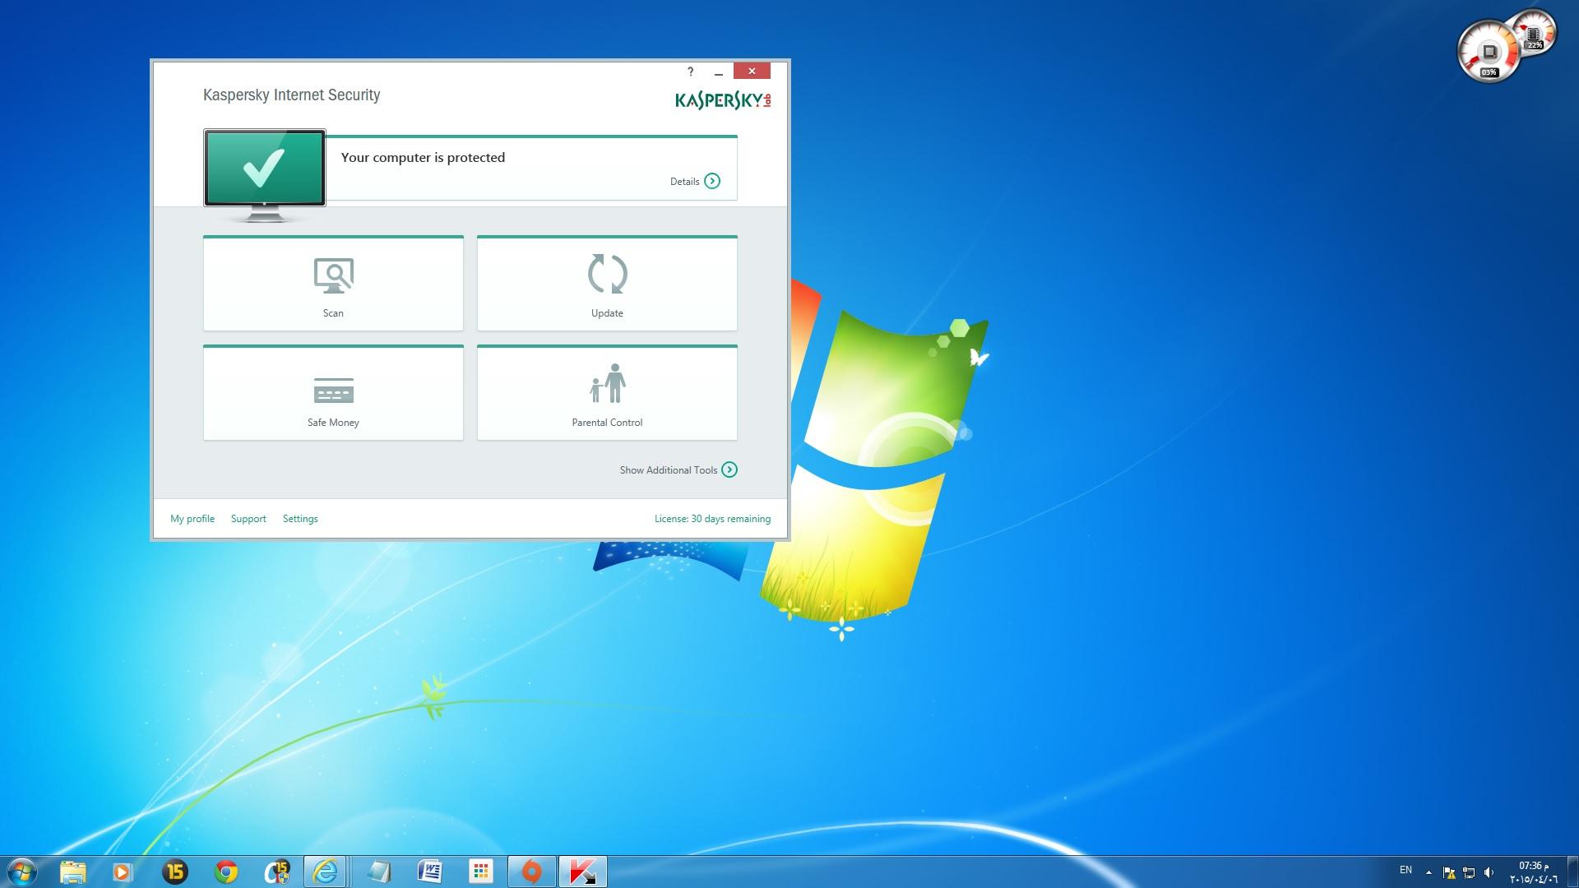Open the Windows Start menu
Viewport: 1579px width, 888px height.
pyautogui.click(x=22, y=872)
